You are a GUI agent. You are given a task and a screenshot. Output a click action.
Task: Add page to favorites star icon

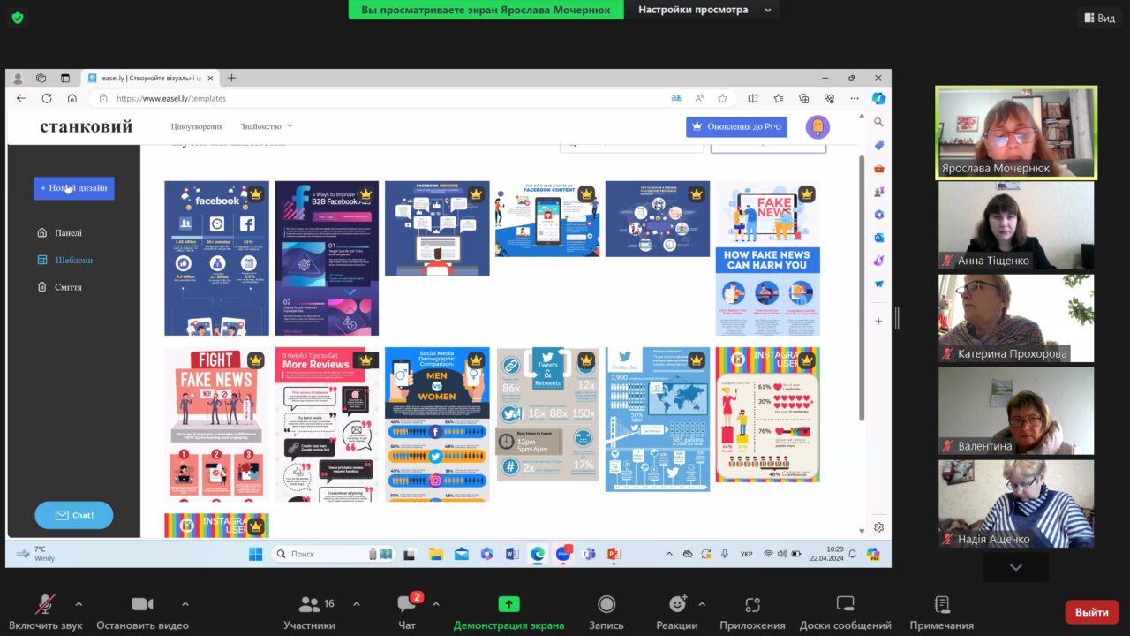(722, 99)
